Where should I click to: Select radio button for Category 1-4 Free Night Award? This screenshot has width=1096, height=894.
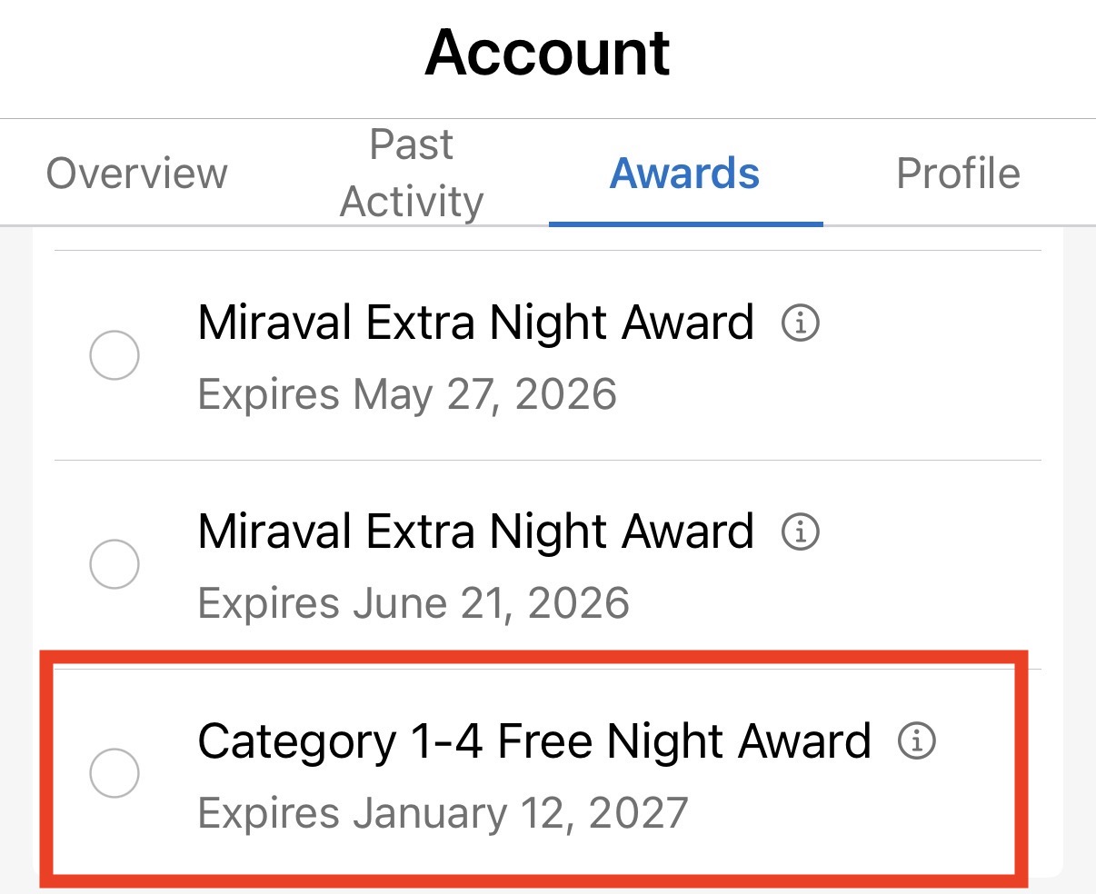(115, 773)
